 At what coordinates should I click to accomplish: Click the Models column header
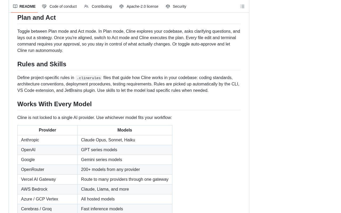tap(125, 130)
